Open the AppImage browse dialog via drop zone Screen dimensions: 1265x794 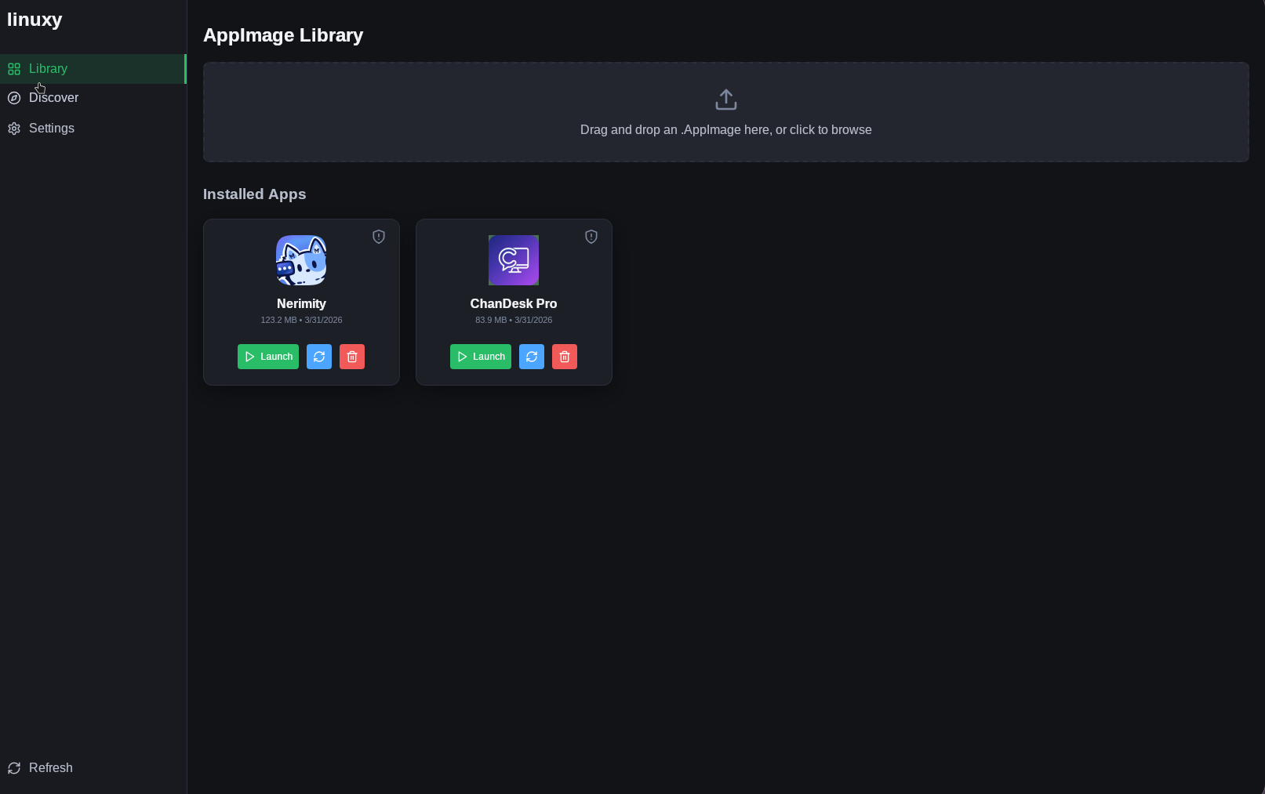point(725,112)
